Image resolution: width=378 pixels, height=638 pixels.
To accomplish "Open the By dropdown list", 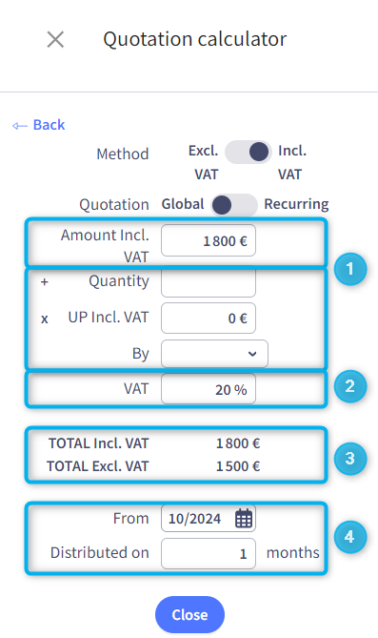I will click(214, 354).
